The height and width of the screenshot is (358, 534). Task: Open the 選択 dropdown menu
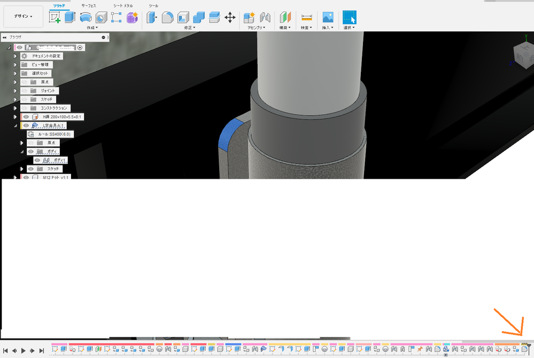tap(349, 28)
